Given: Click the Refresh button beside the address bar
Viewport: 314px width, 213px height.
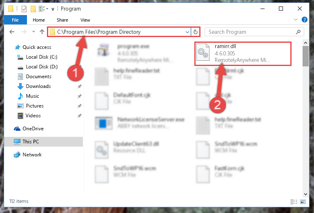Looking at the screenshot, I should click(x=196, y=32).
